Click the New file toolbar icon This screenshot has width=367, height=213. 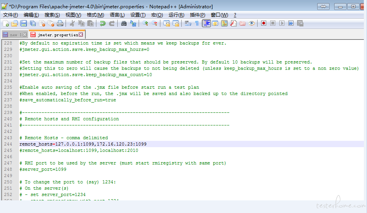click(x=6, y=24)
